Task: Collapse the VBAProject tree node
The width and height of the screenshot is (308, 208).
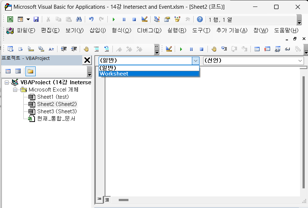Action: (x=7, y=82)
